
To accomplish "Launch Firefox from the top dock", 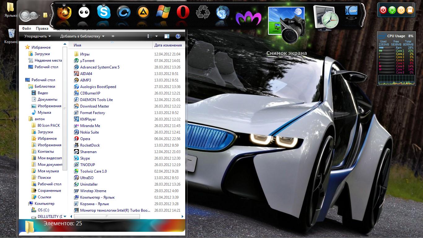I will click(x=64, y=13).
